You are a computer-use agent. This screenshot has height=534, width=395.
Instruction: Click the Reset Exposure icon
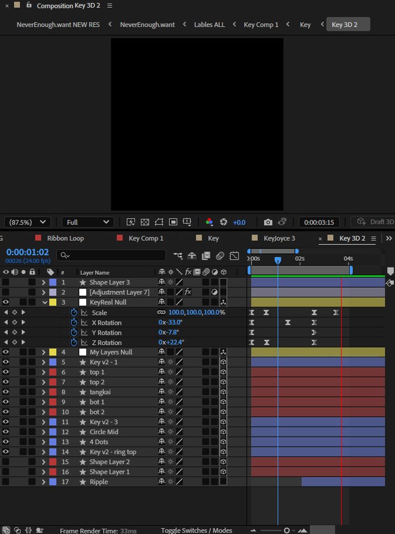pyautogui.click(x=223, y=222)
